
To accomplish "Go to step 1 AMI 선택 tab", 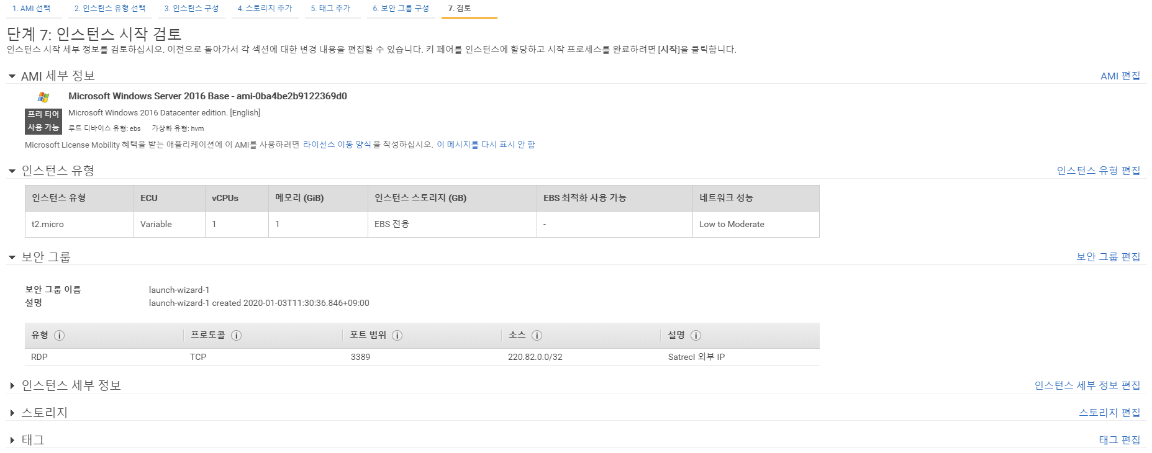I will (x=31, y=8).
